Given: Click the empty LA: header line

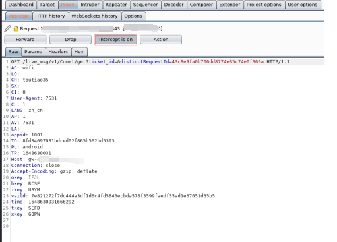Looking at the screenshot, I should (x=15, y=129).
